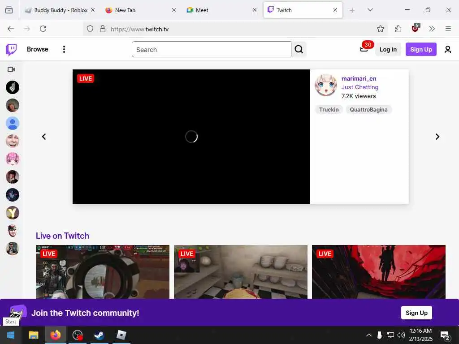This screenshot has width=459, height=344.
Task: Bookmark this page with the star icon
Action: click(x=380, y=29)
